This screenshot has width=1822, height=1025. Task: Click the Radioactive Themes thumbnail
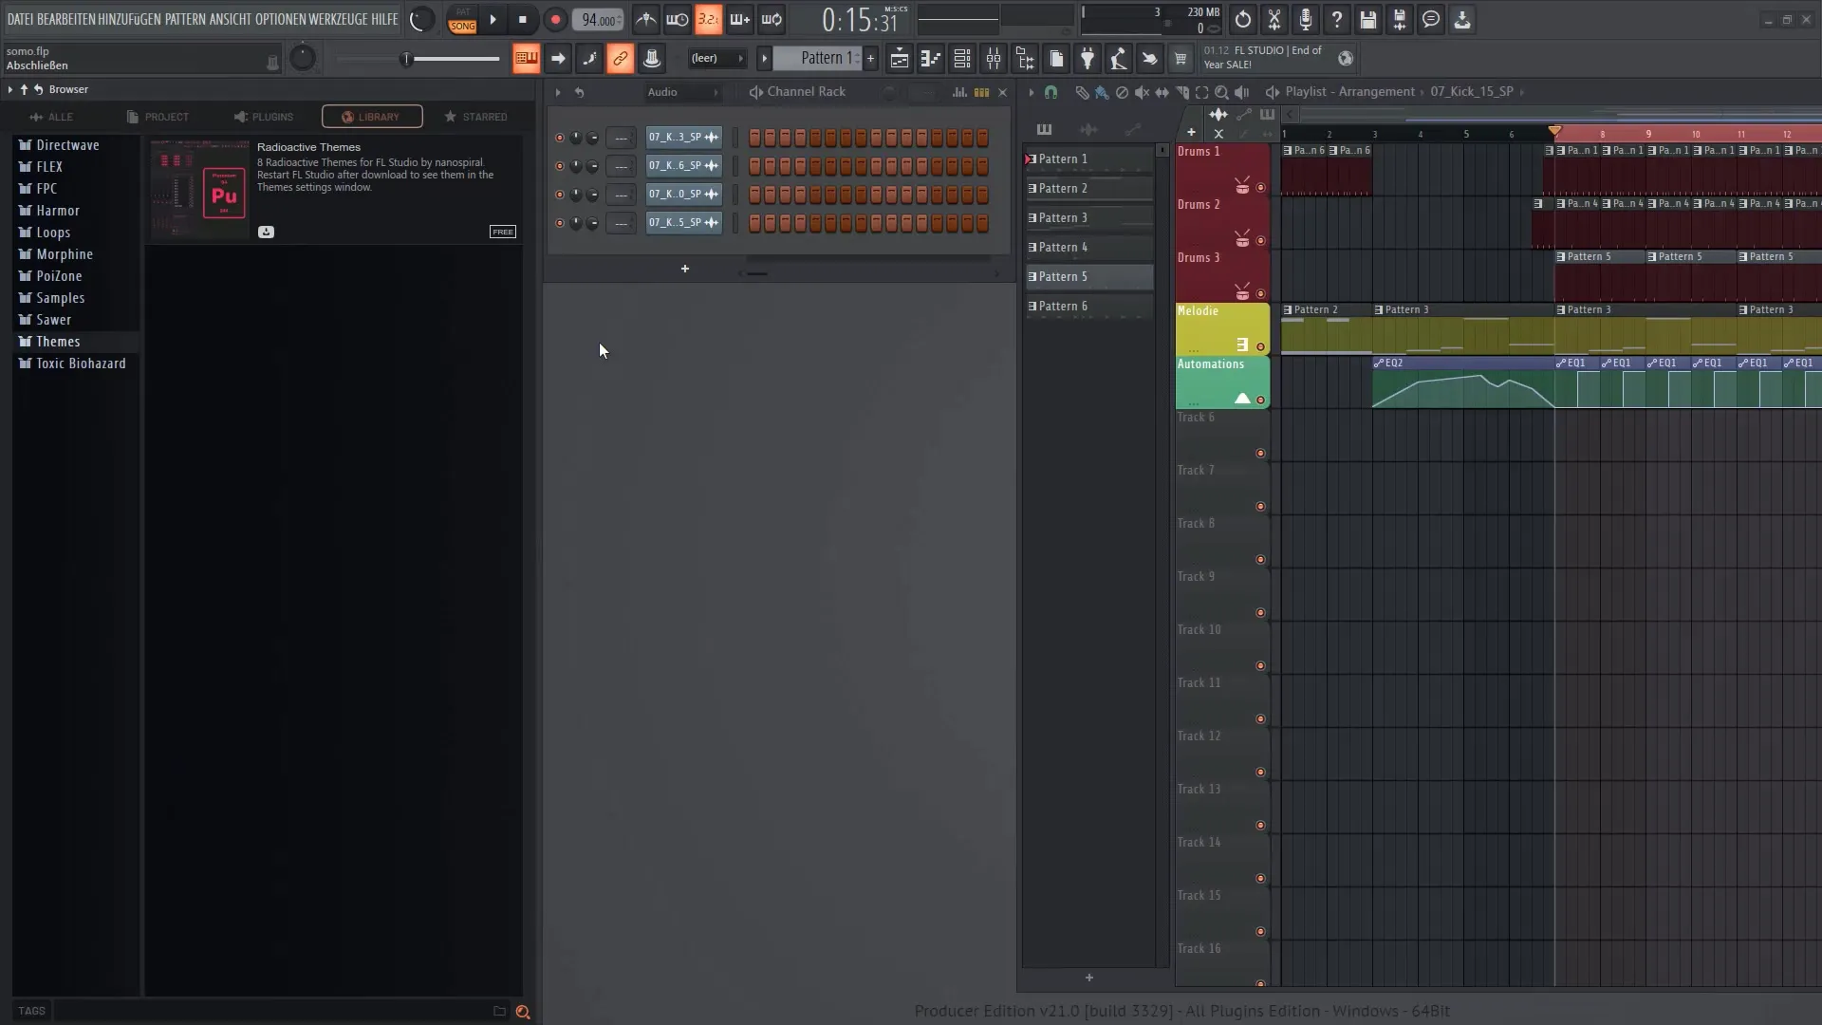tap(200, 190)
